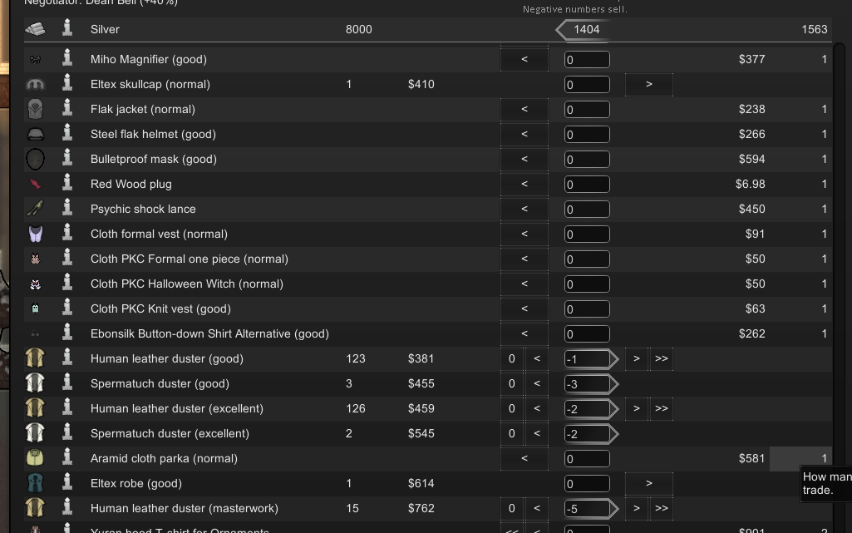Click the Silver trade amount 1404

[x=586, y=29]
